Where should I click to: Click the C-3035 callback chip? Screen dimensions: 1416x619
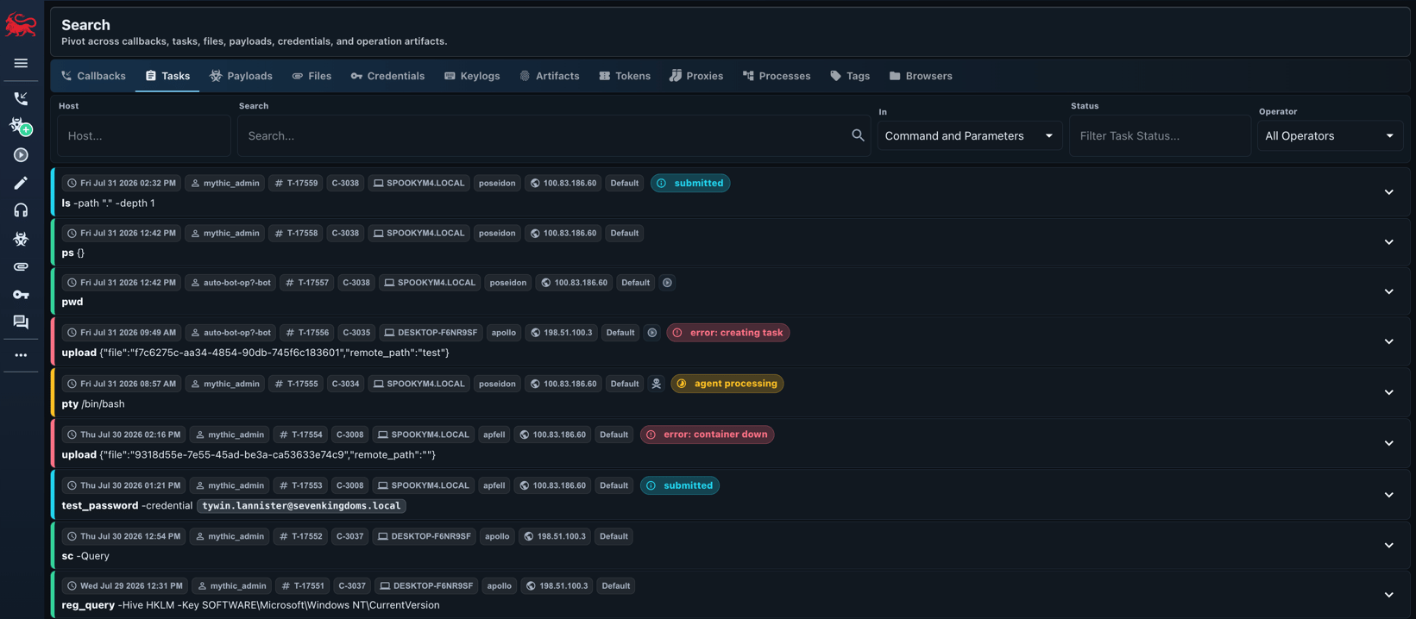[x=356, y=333]
